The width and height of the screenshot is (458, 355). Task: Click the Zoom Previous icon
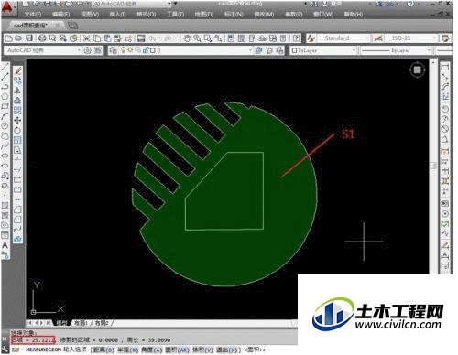tap(218, 38)
